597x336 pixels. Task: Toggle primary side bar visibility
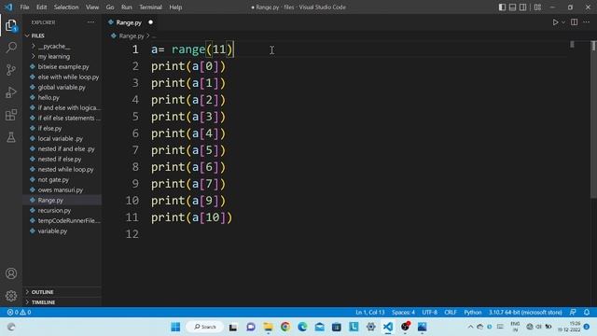pos(502,7)
